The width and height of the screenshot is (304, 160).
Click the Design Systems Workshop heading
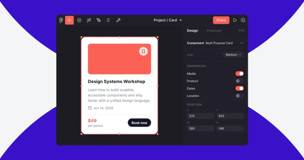[x=116, y=81]
